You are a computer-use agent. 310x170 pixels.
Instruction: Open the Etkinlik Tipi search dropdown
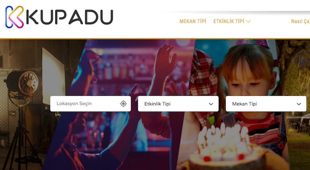click(x=178, y=104)
